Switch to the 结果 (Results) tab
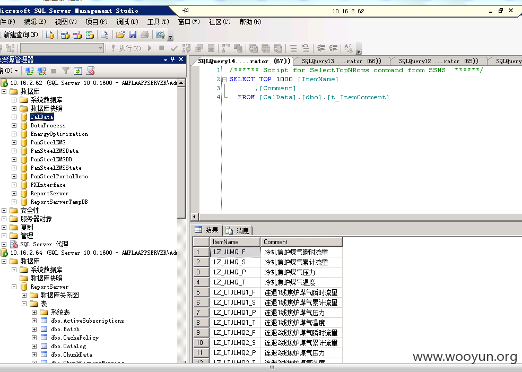The width and height of the screenshot is (522, 372). point(207,230)
